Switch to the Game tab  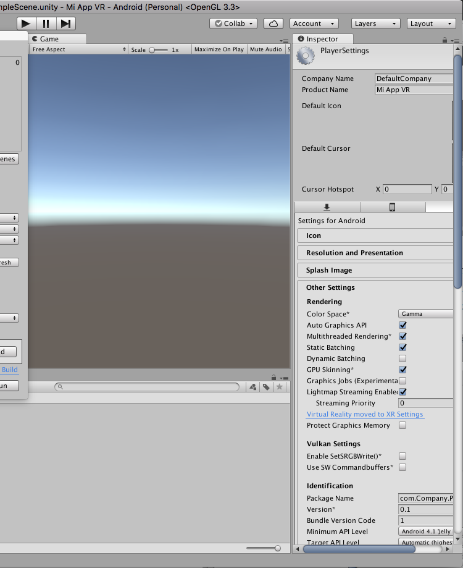[57, 39]
